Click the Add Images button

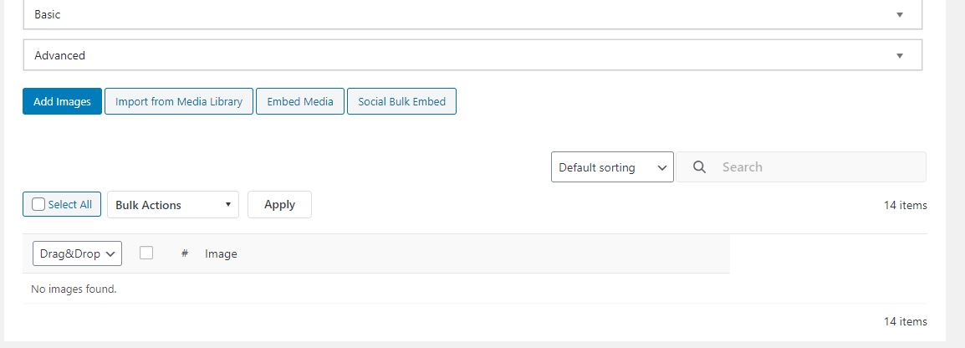click(x=62, y=101)
